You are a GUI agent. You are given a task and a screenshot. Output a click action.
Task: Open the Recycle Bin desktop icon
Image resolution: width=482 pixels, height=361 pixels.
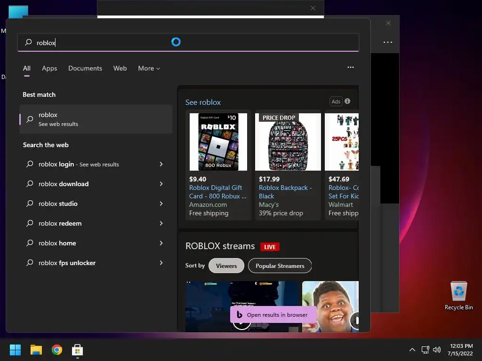[458, 296]
